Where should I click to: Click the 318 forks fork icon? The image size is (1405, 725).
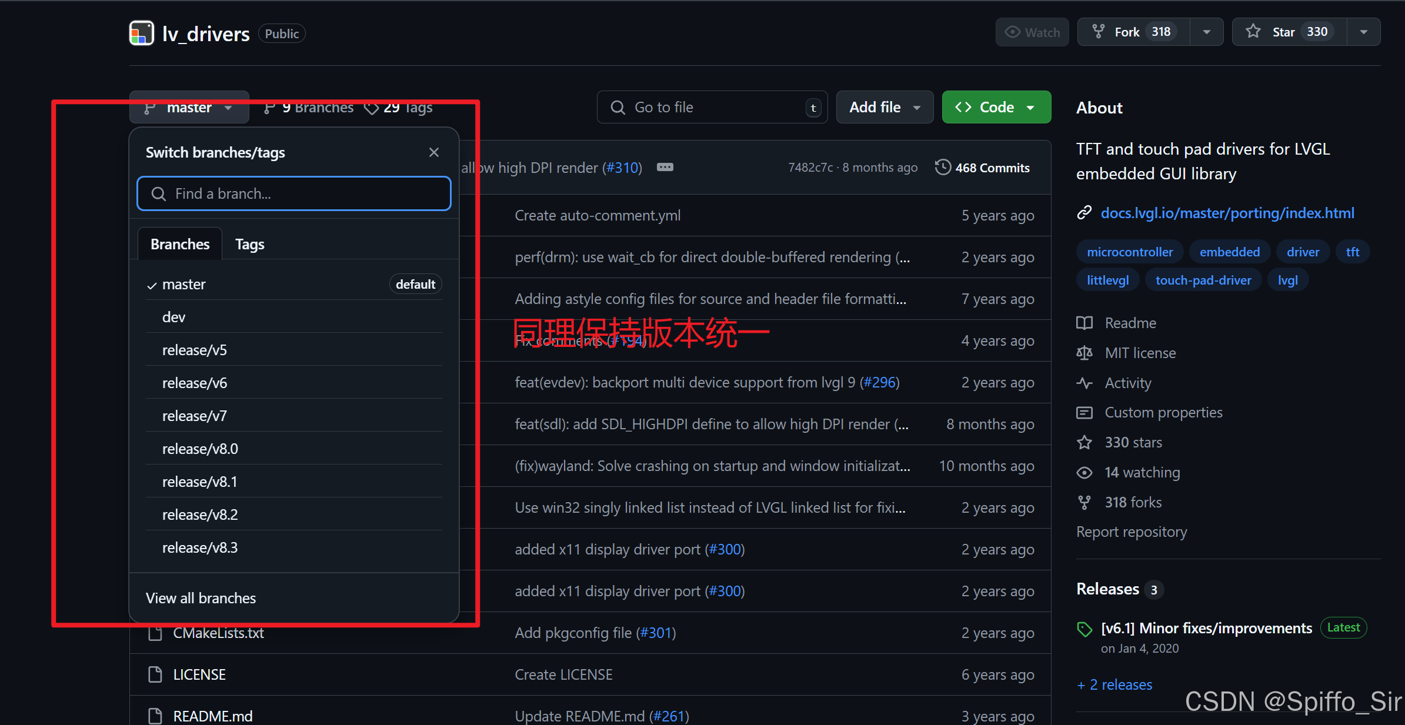click(x=1084, y=502)
